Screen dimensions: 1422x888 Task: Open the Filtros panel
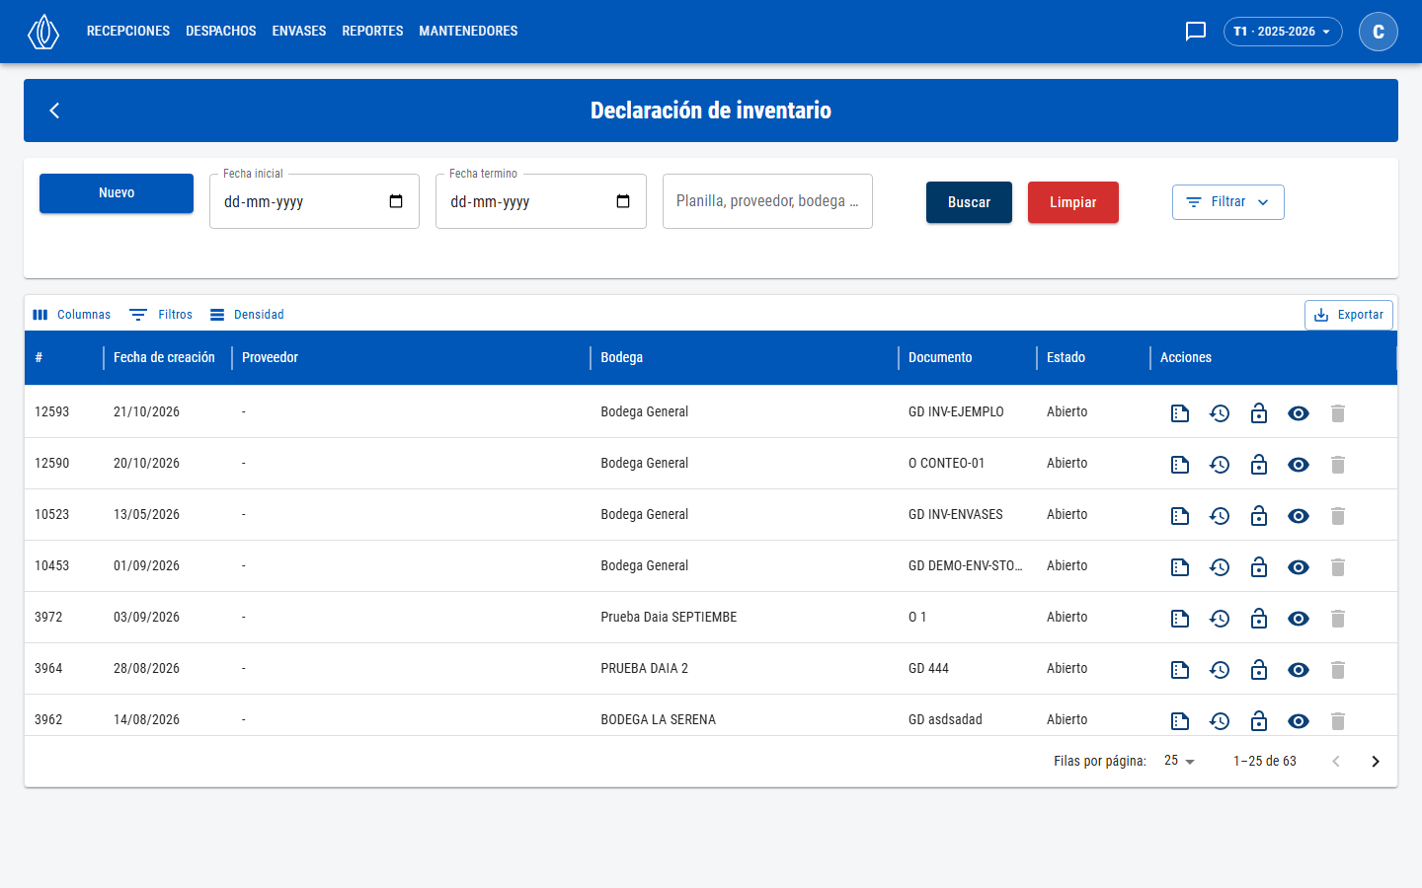[161, 315]
